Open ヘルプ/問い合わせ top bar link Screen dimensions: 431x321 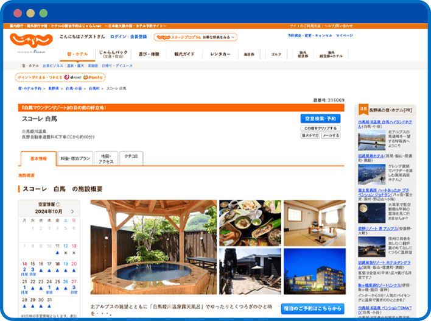[338, 26]
